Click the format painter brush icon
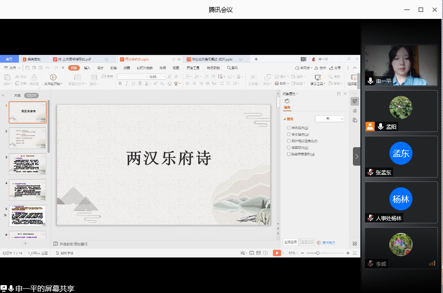This screenshot has height=293, width=443. (x=34, y=77)
